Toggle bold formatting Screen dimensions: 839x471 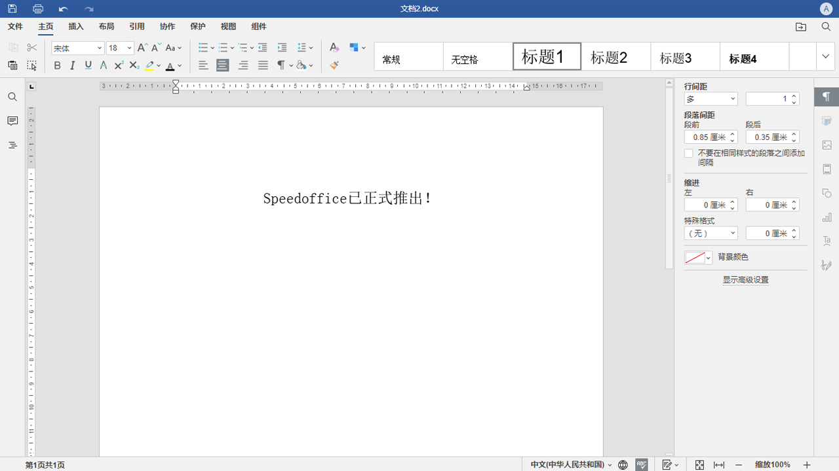coord(57,65)
